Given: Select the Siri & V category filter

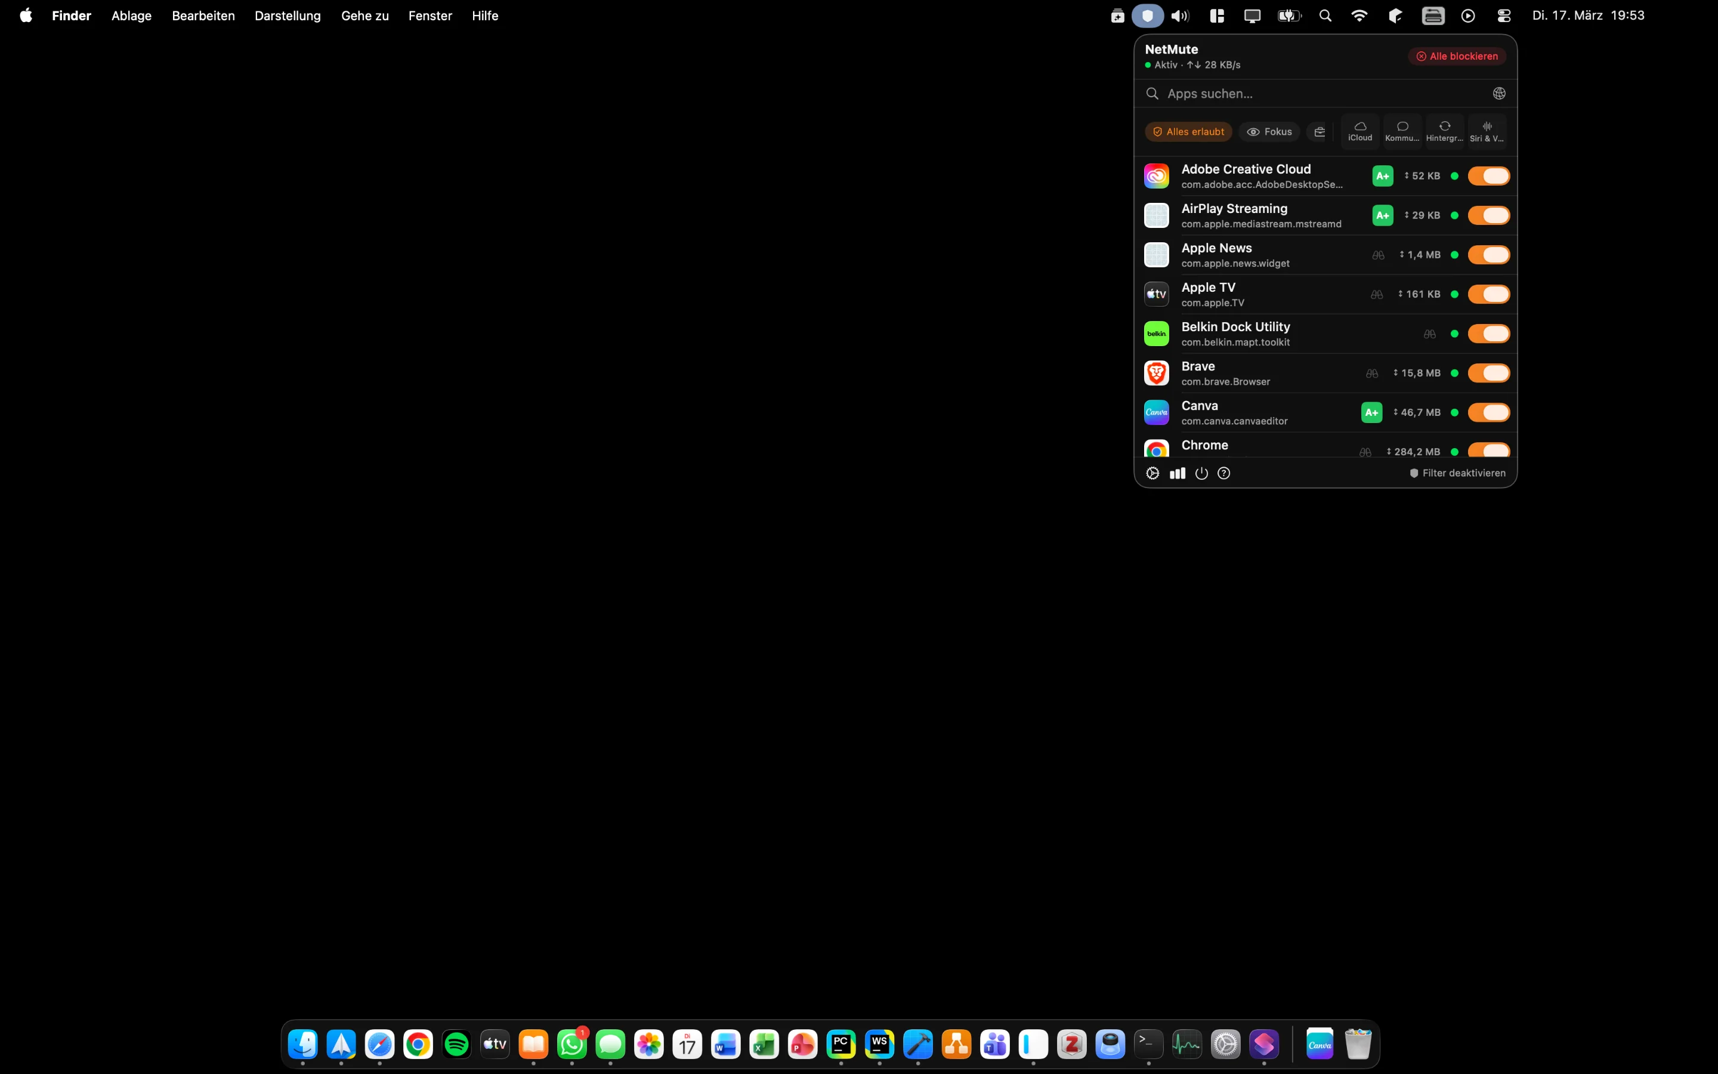Looking at the screenshot, I should point(1487,131).
